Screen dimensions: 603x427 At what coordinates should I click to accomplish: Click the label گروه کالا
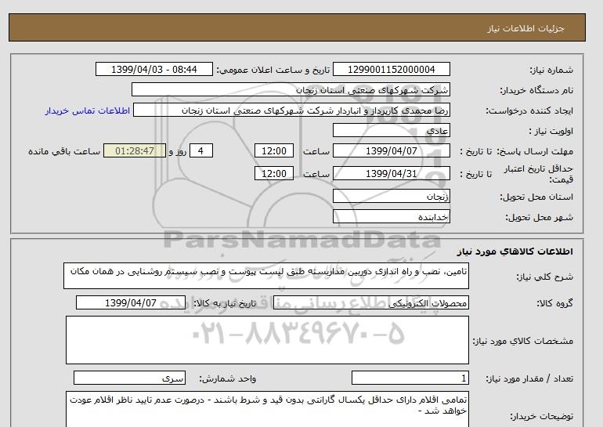pyautogui.click(x=554, y=303)
